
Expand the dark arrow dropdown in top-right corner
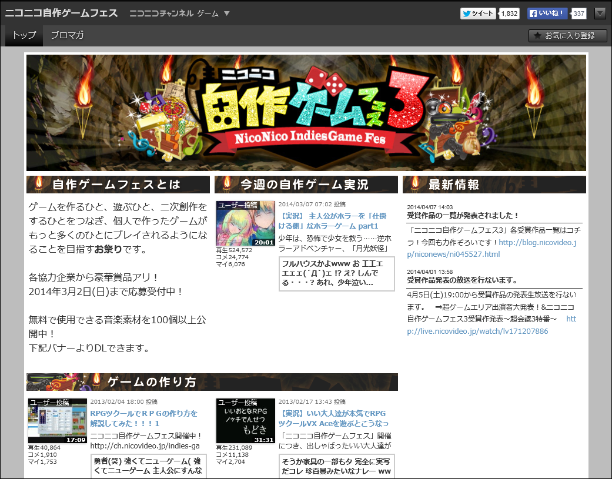click(600, 13)
